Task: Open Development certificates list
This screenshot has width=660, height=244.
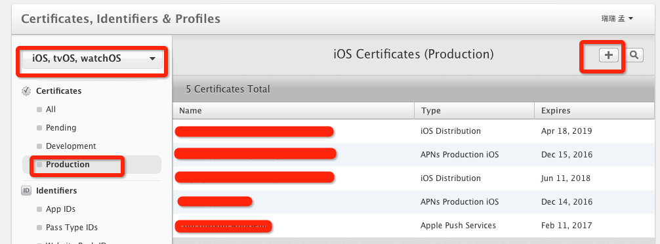Action: coord(71,146)
